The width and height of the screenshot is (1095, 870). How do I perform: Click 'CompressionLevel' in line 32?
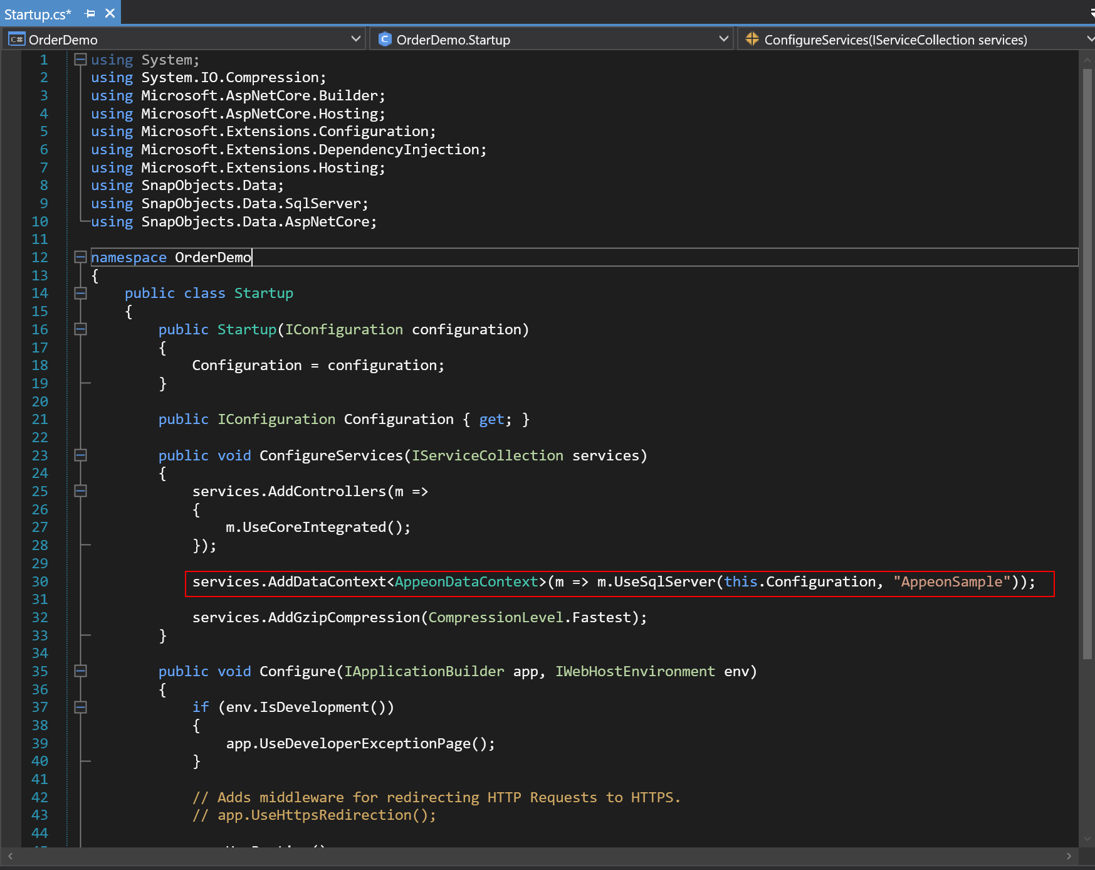tap(496, 618)
